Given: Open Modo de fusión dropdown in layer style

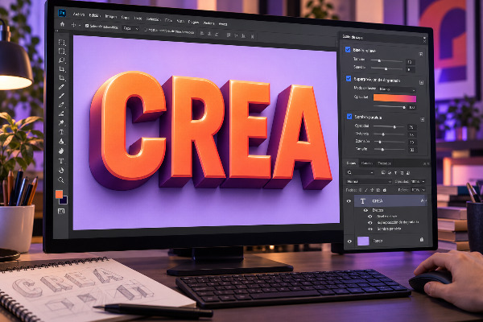Looking at the screenshot, I should tap(397, 89).
